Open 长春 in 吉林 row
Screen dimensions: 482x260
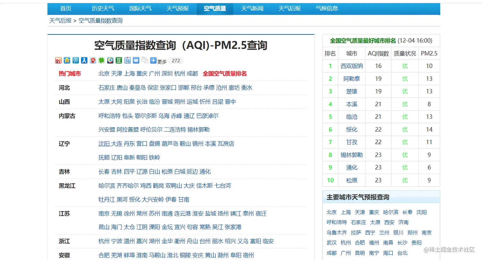point(104,172)
